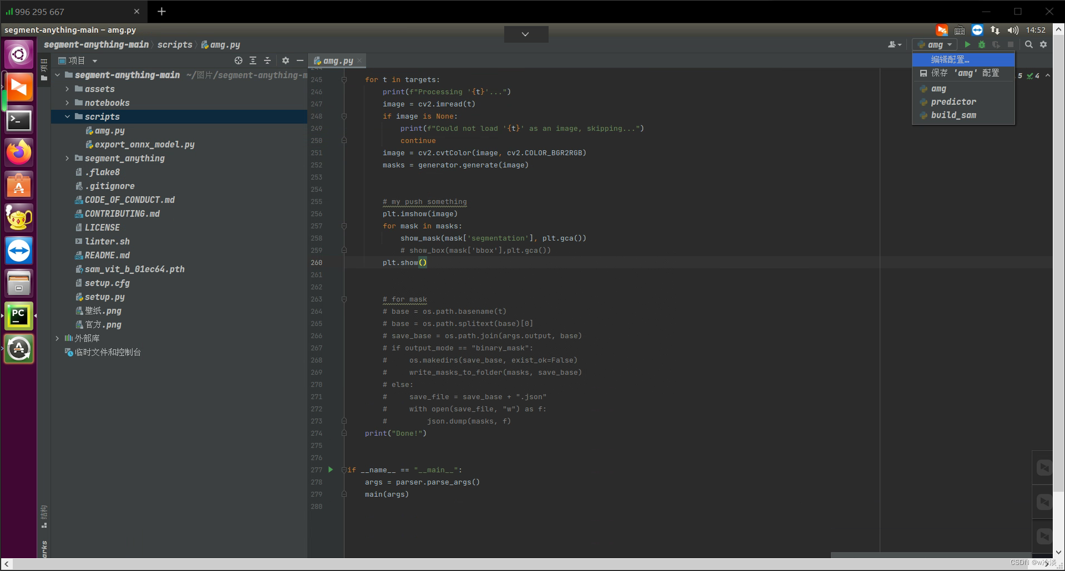Select 壁纸.png image file
Viewport: 1065px width, 571px height.
[98, 310]
